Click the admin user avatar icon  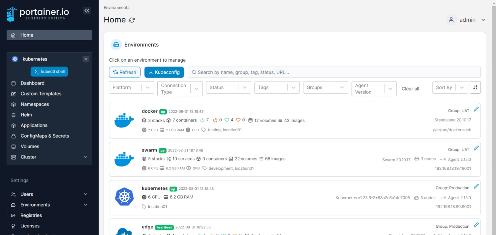coord(451,20)
